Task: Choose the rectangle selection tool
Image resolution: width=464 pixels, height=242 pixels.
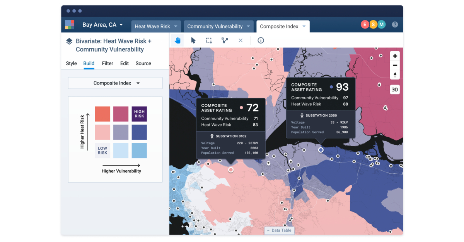Action: (209, 40)
